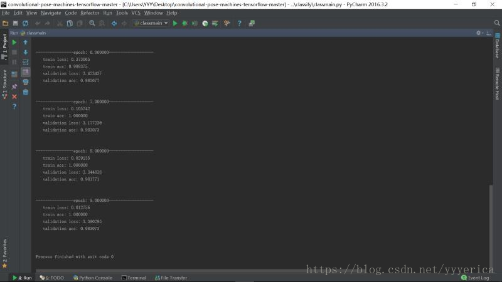This screenshot has height=282, width=502.
Task: Click the green lines toolbar icon beside it
Action: tap(215, 23)
